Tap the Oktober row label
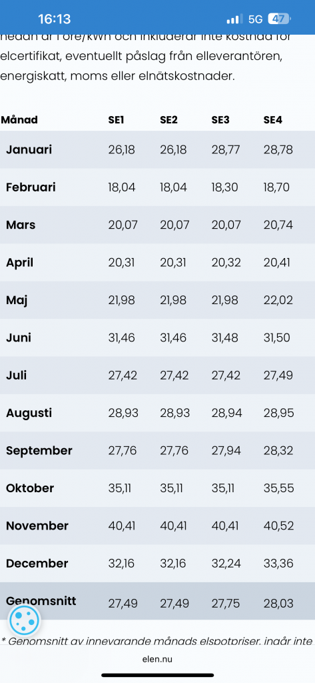315x683 pixels. [x=30, y=488]
